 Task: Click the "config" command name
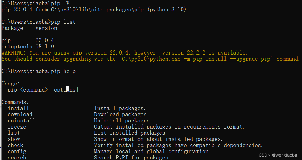coord(17,152)
